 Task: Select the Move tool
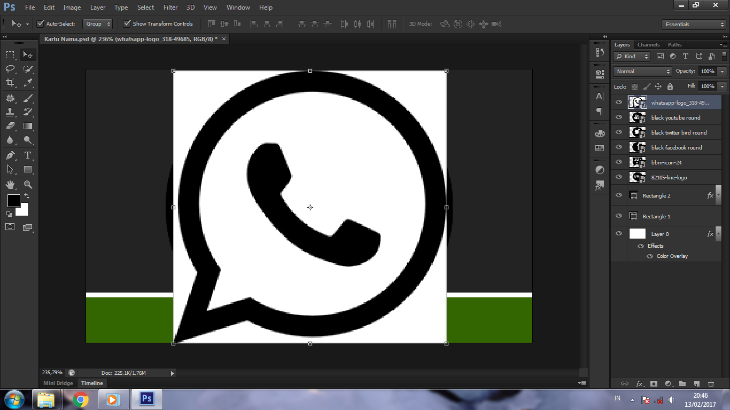tap(28, 54)
